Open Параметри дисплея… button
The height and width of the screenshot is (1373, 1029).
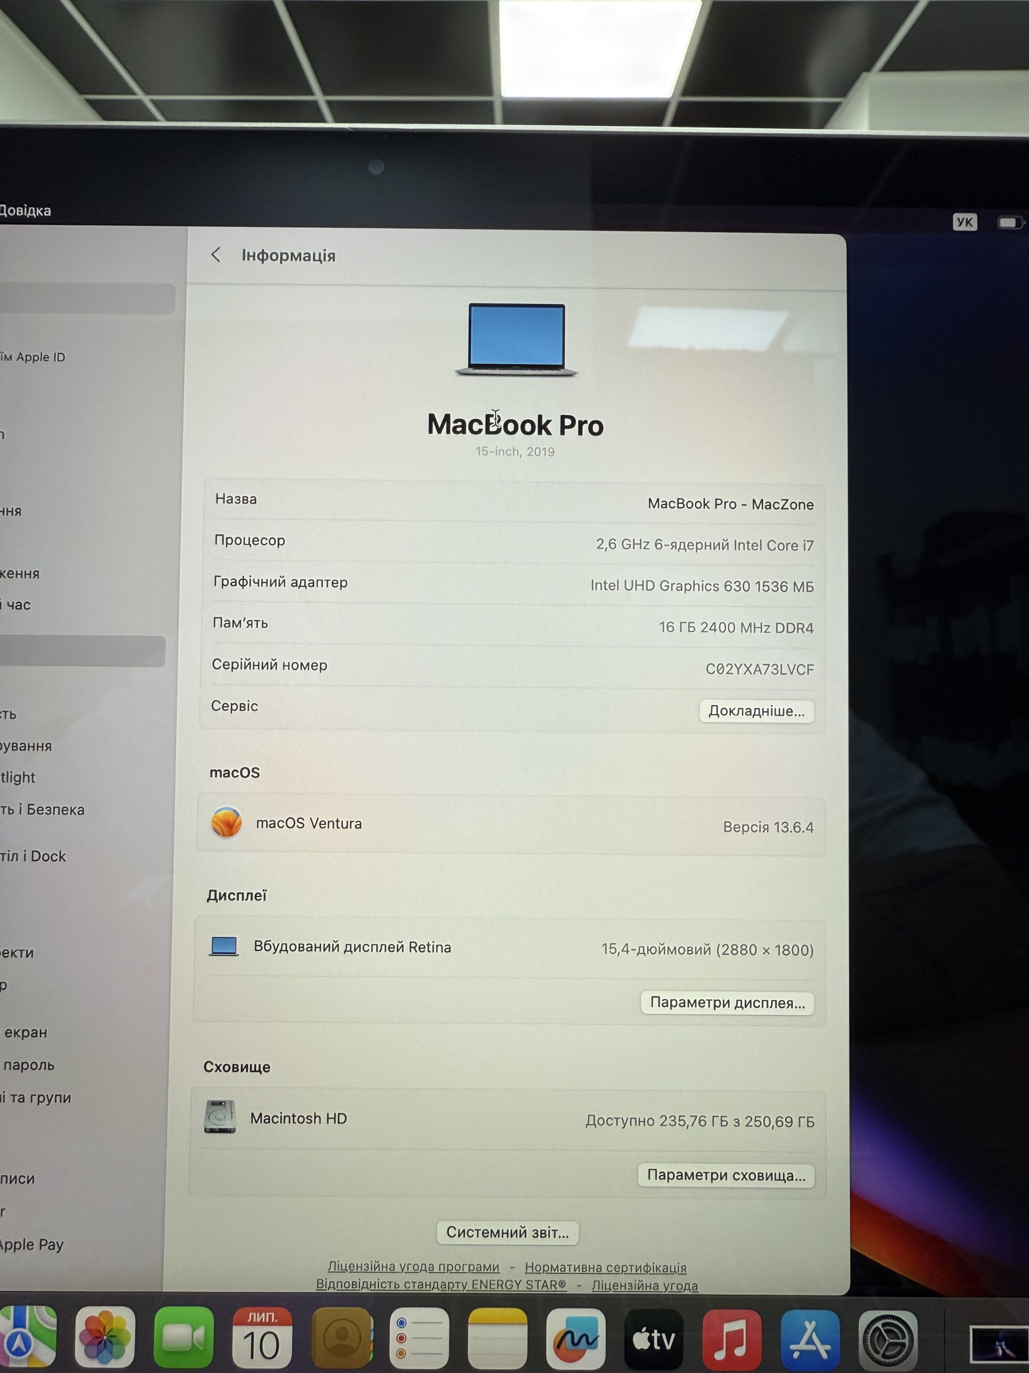pyautogui.click(x=727, y=1002)
